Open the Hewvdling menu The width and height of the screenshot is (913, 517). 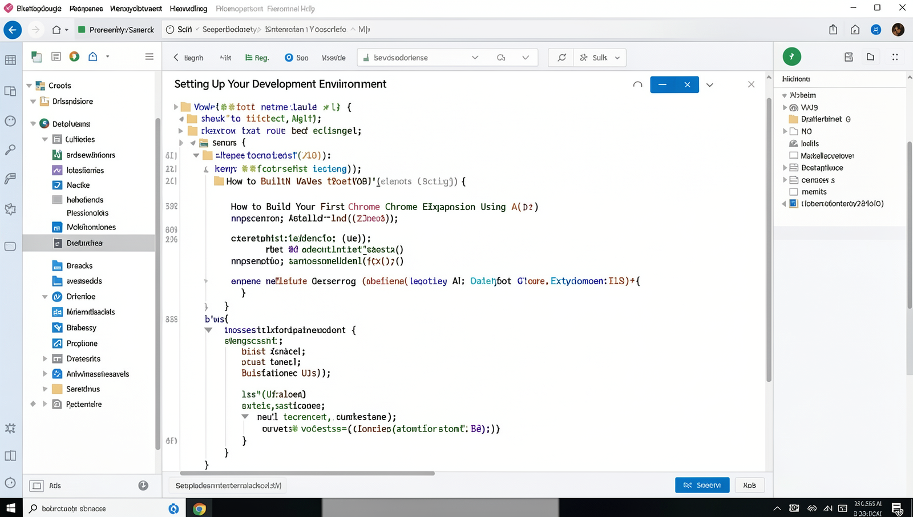[x=189, y=9]
